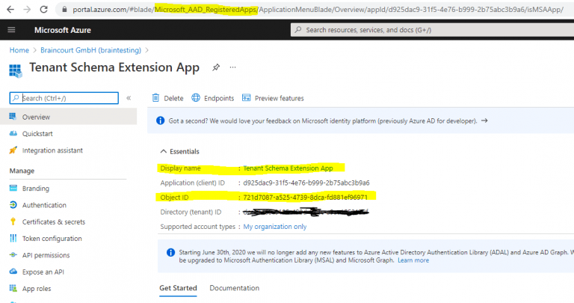The height and width of the screenshot is (303, 574).
Task: Click the Home breadcrumb link
Action: 19,49
